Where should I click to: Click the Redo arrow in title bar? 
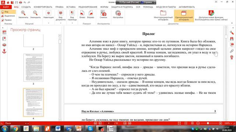29,2
